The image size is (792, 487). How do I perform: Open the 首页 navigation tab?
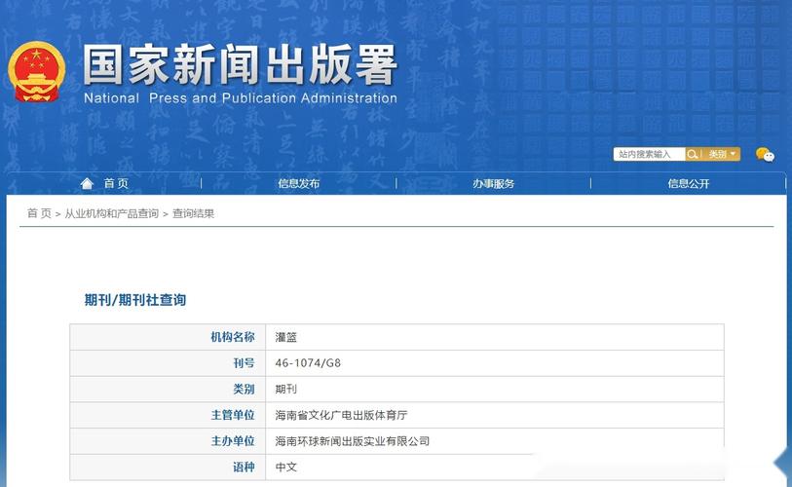pos(116,183)
